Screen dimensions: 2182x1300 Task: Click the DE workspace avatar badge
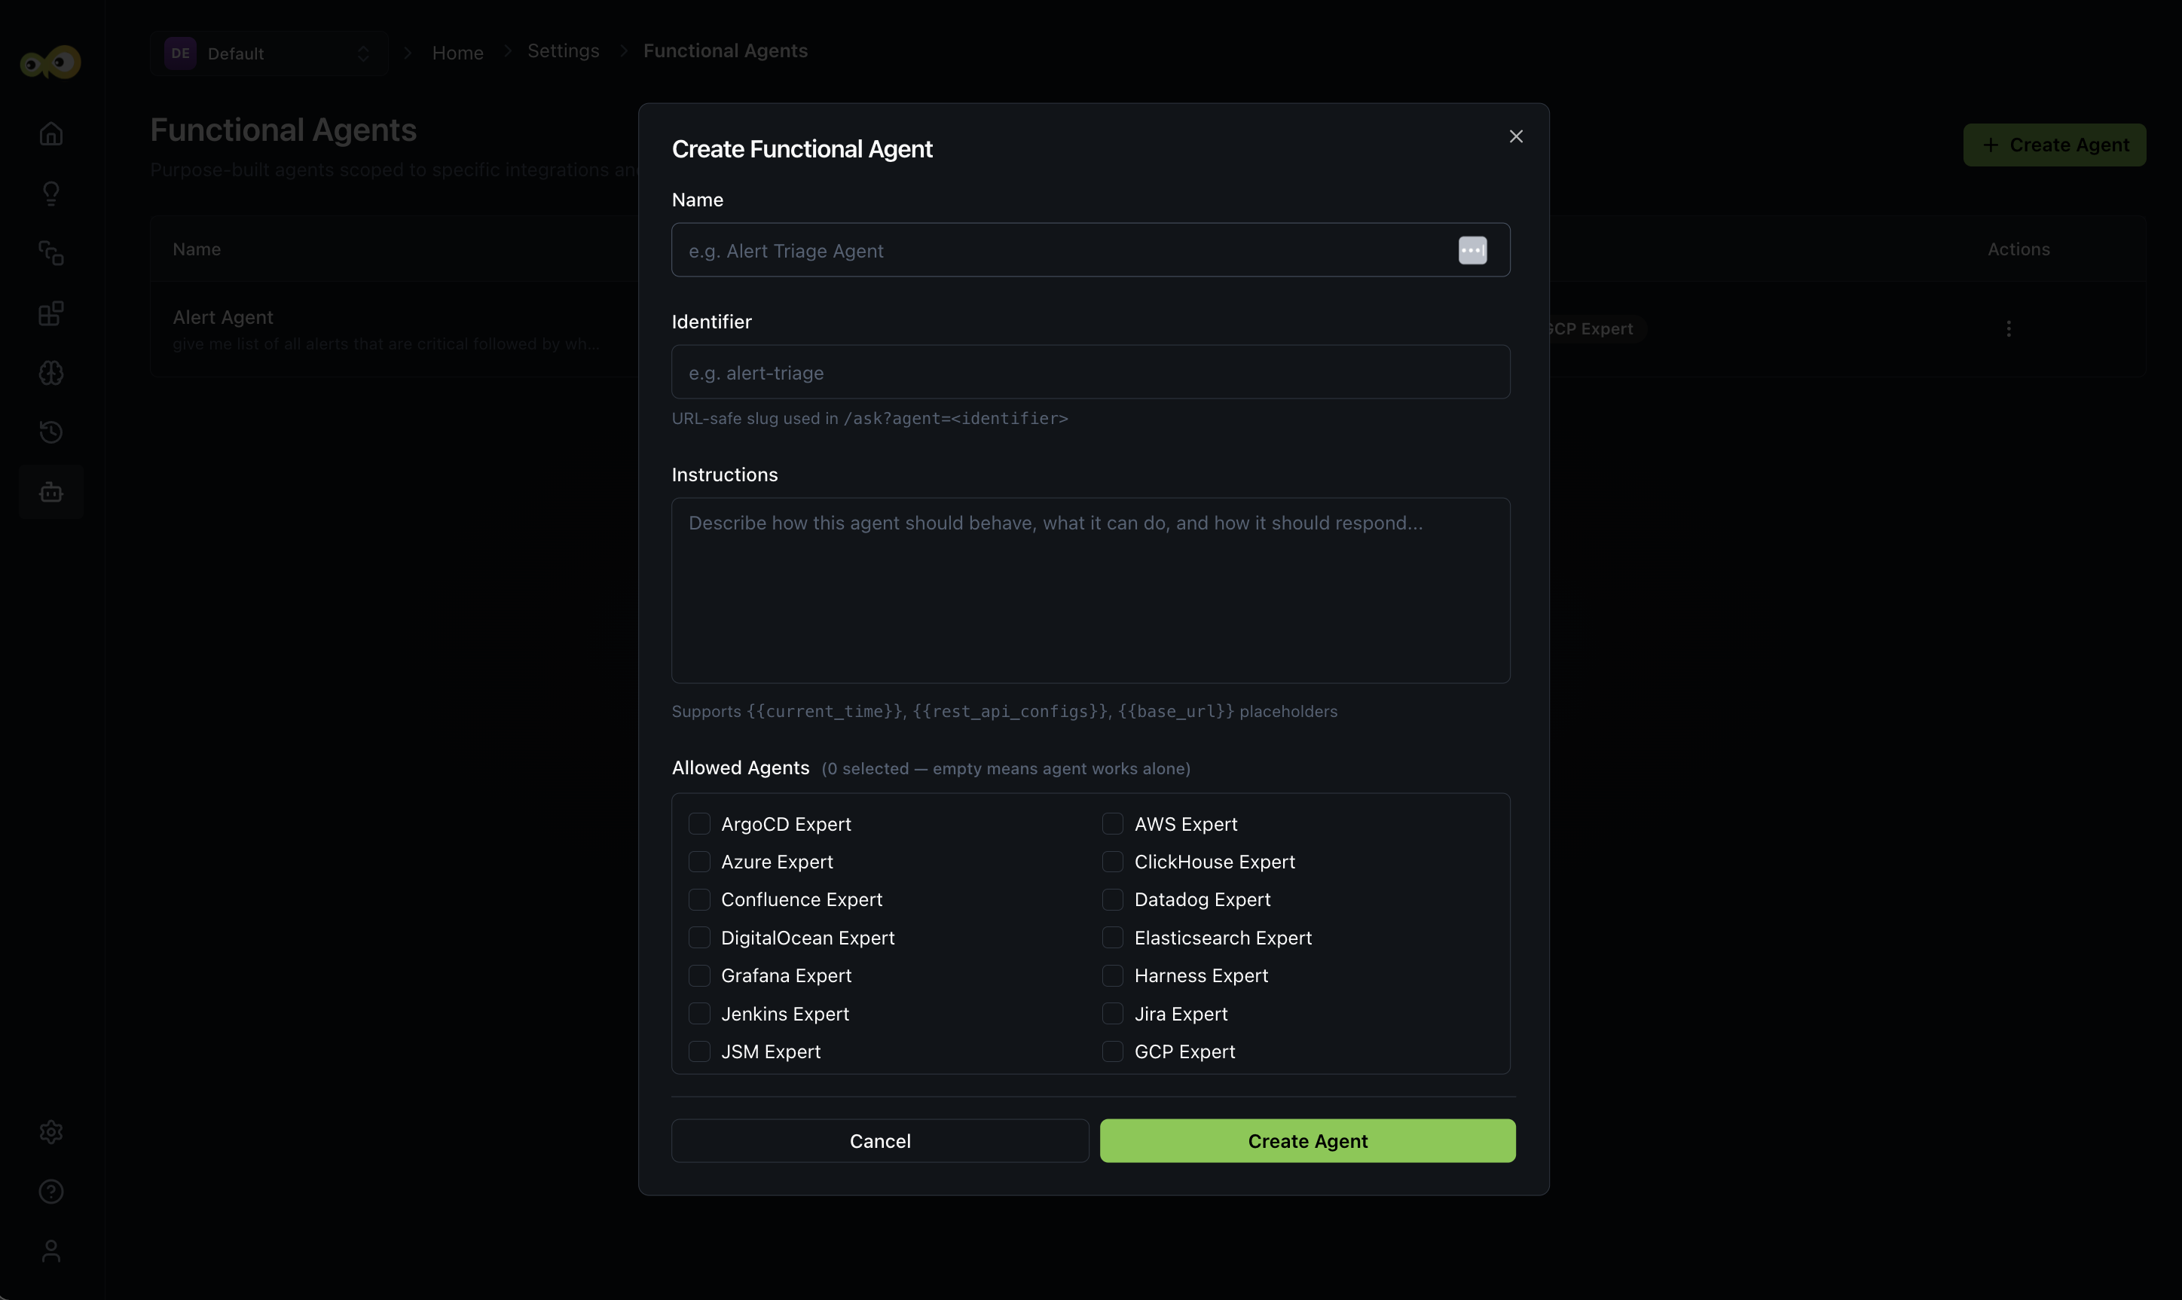(181, 53)
